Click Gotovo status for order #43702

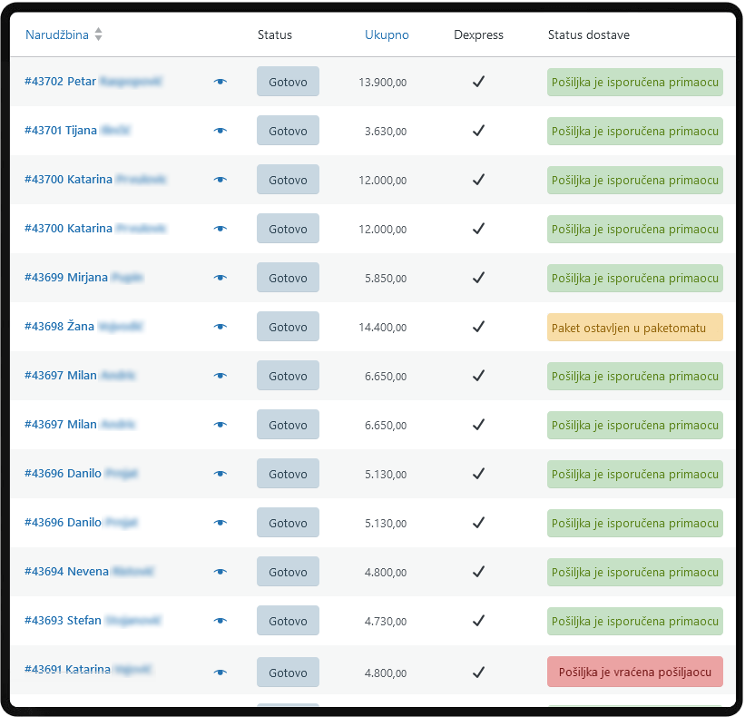[x=288, y=82]
